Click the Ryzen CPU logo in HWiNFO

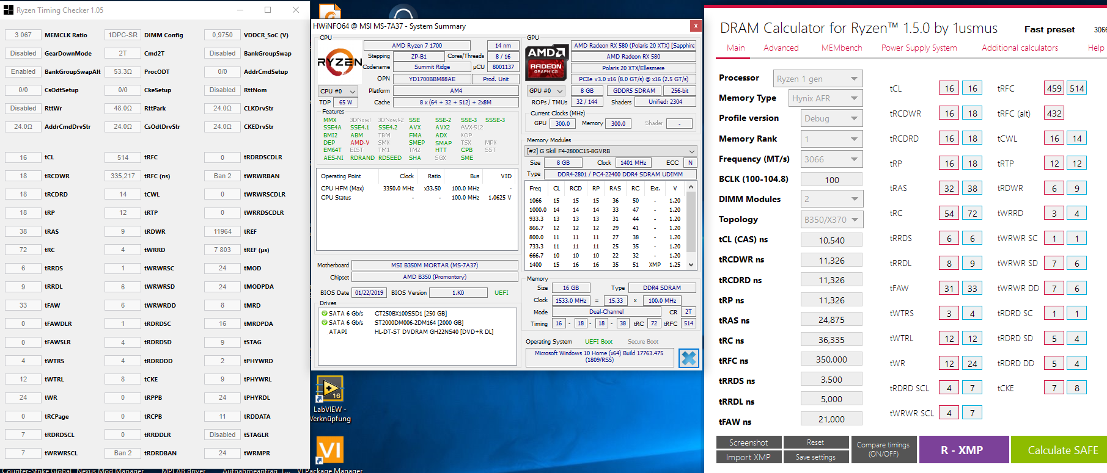(339, 62)
